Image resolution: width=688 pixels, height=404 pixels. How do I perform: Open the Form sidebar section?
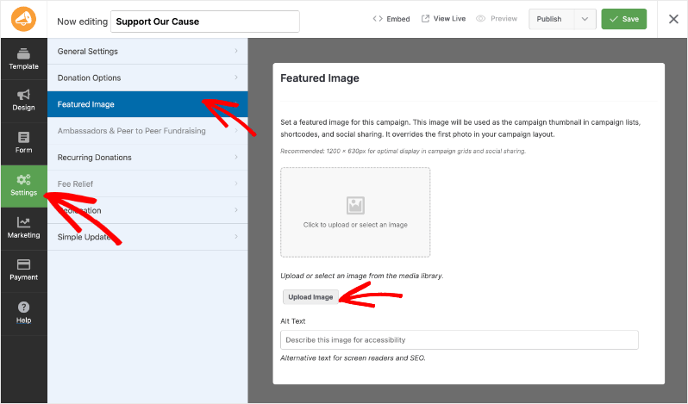23,143
